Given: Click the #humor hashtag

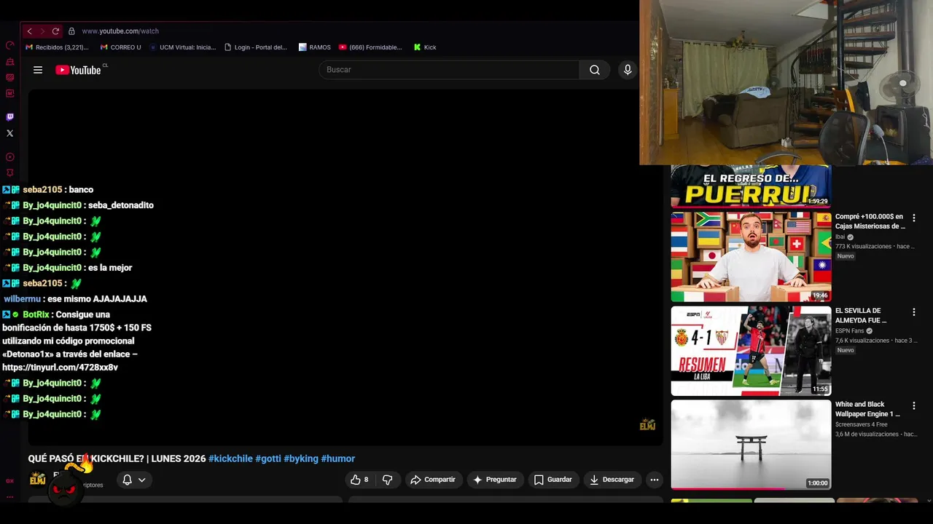Looking at the screenshot, I should 338,458.
